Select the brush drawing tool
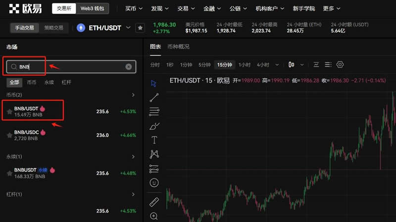This screenshot has width=396, height=222. 154,126
